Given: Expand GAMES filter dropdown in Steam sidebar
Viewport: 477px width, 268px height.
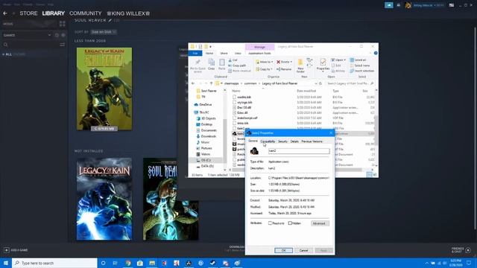Looking at the screenshot, I should click(50, 35).
